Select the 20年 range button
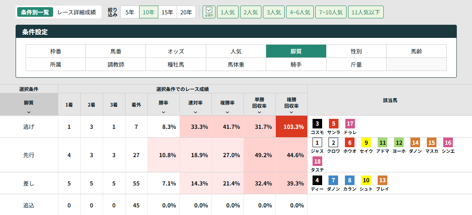 (186, 12)
